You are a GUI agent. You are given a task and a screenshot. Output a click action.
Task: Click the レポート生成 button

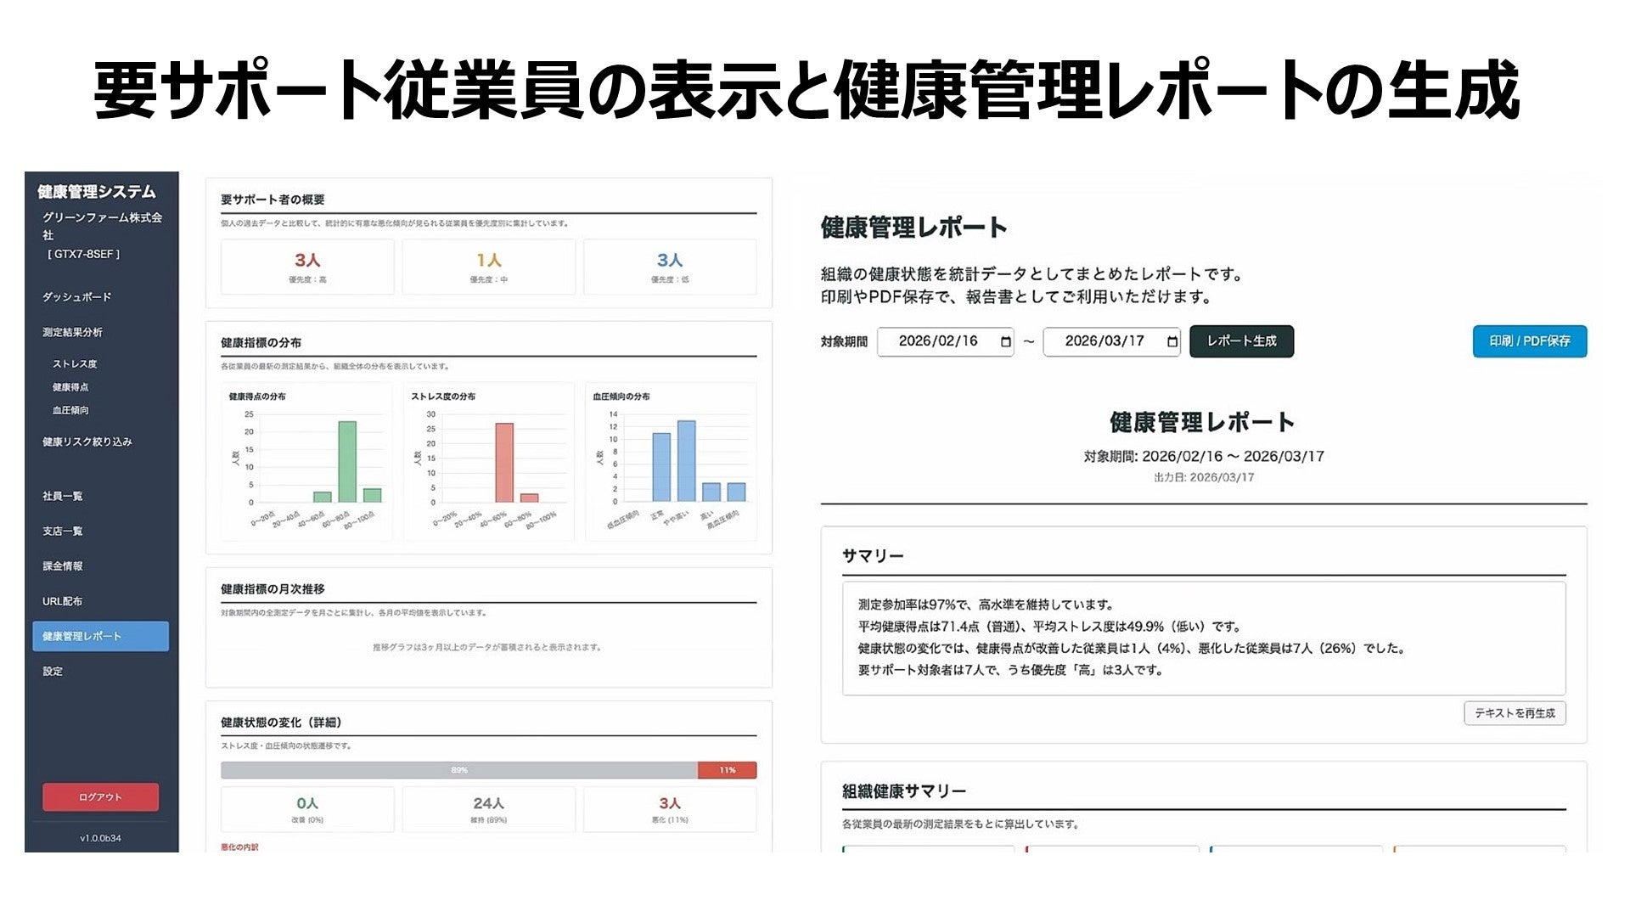click(1241, 341)
